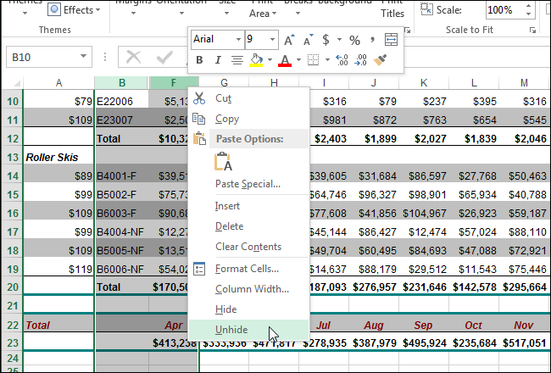Open the borders dropdown arrow
This screenshot has height=373, width=551.
(x=326, y=60)
